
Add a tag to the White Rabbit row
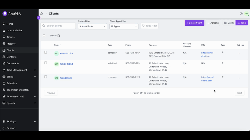click(222, 63)
